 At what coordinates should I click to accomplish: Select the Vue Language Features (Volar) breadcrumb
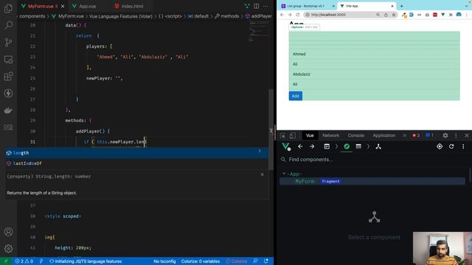[x=121, y=16]
